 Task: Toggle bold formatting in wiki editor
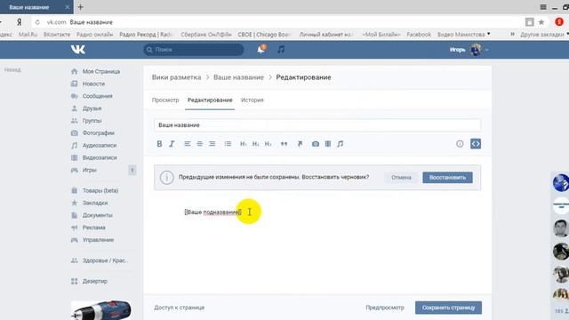click(x=159, y=144)
